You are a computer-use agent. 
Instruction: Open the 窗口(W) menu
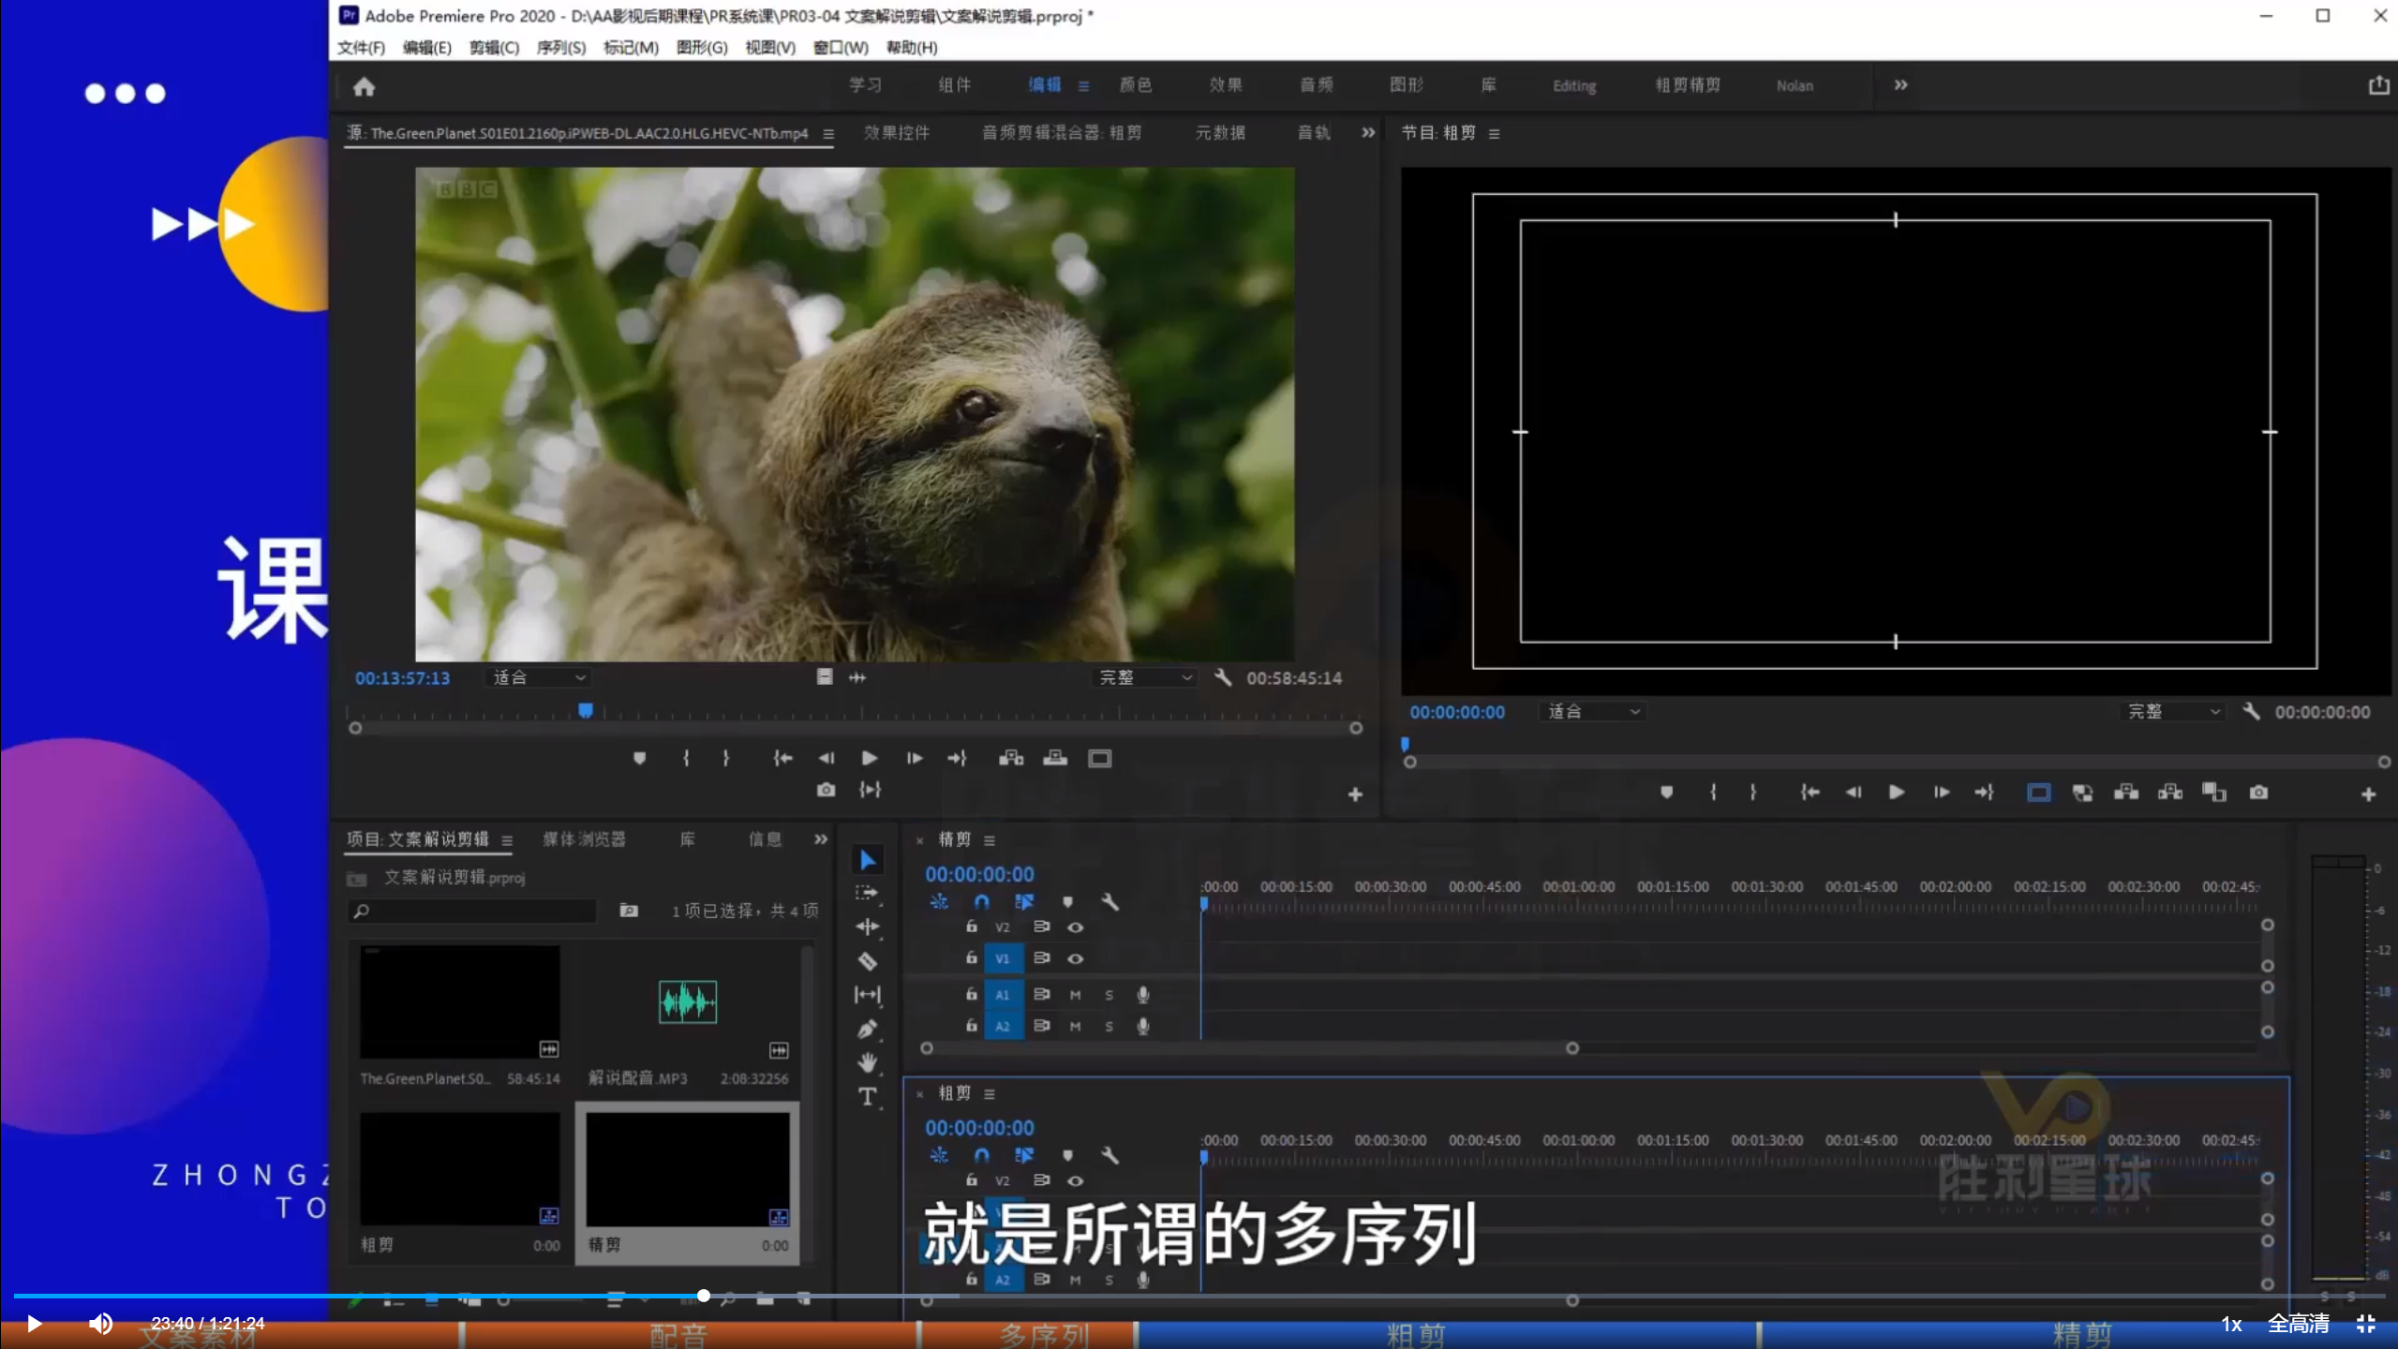[841, 47]
